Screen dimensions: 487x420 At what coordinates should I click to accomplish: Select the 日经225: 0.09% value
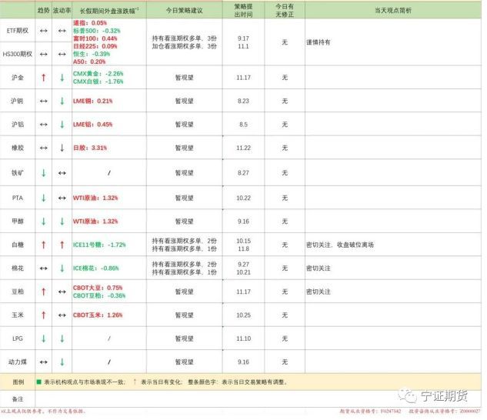(x=95, y=46)
